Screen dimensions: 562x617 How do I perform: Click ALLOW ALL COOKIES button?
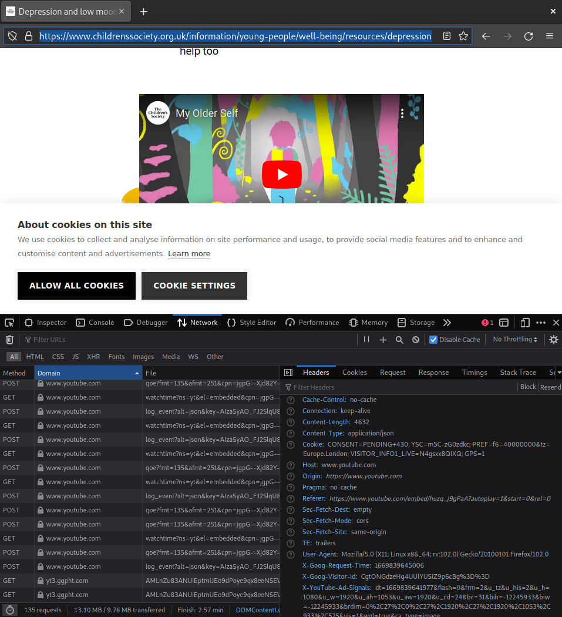pos(77,286)
